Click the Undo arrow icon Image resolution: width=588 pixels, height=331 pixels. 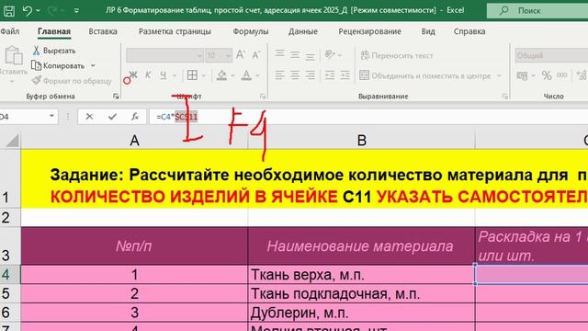click(x=27, y=10)
